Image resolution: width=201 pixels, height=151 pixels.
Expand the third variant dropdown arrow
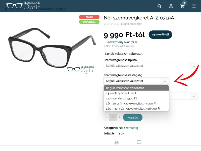194,96
